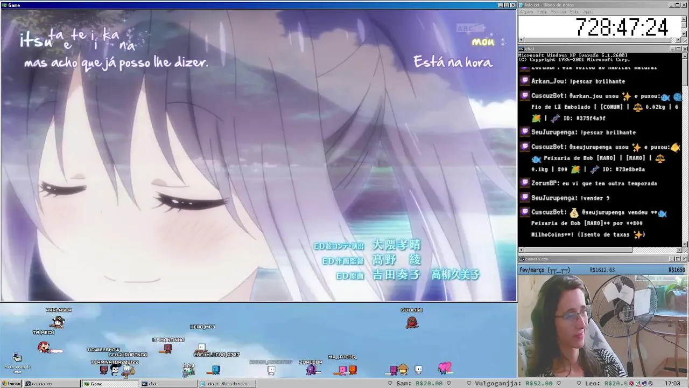The image size is (689, 388).
Task: Click the 728:47:24 timer text in Notepad
Action: click(622, 26)
